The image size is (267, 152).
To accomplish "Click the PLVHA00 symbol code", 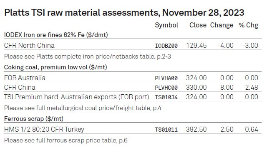I will (166, 78).
